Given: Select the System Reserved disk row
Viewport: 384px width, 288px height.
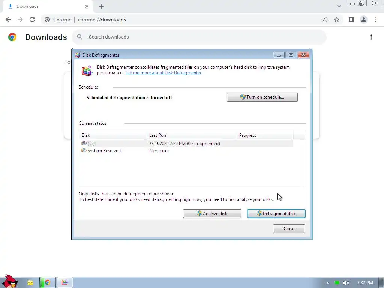Looking at the screenshot, I should point(186,151).
